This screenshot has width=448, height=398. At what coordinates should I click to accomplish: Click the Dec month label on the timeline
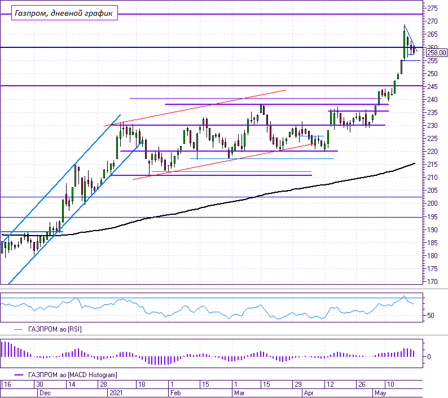pos(45,393)
